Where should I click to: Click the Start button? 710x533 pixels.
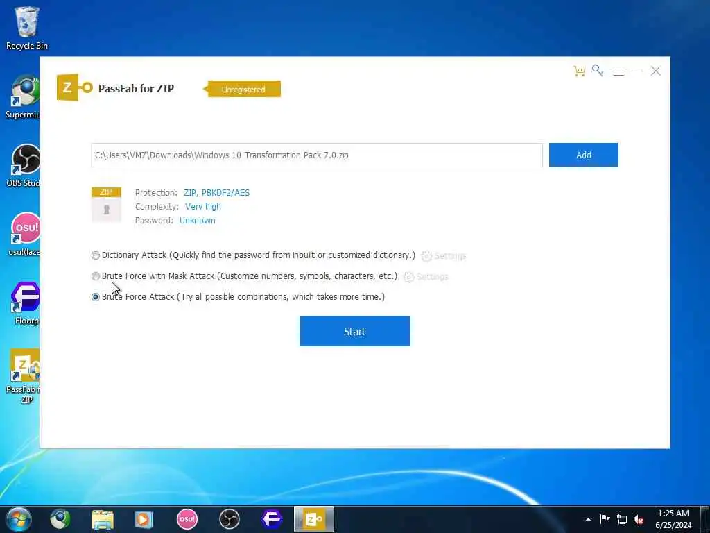coord(354,331)
